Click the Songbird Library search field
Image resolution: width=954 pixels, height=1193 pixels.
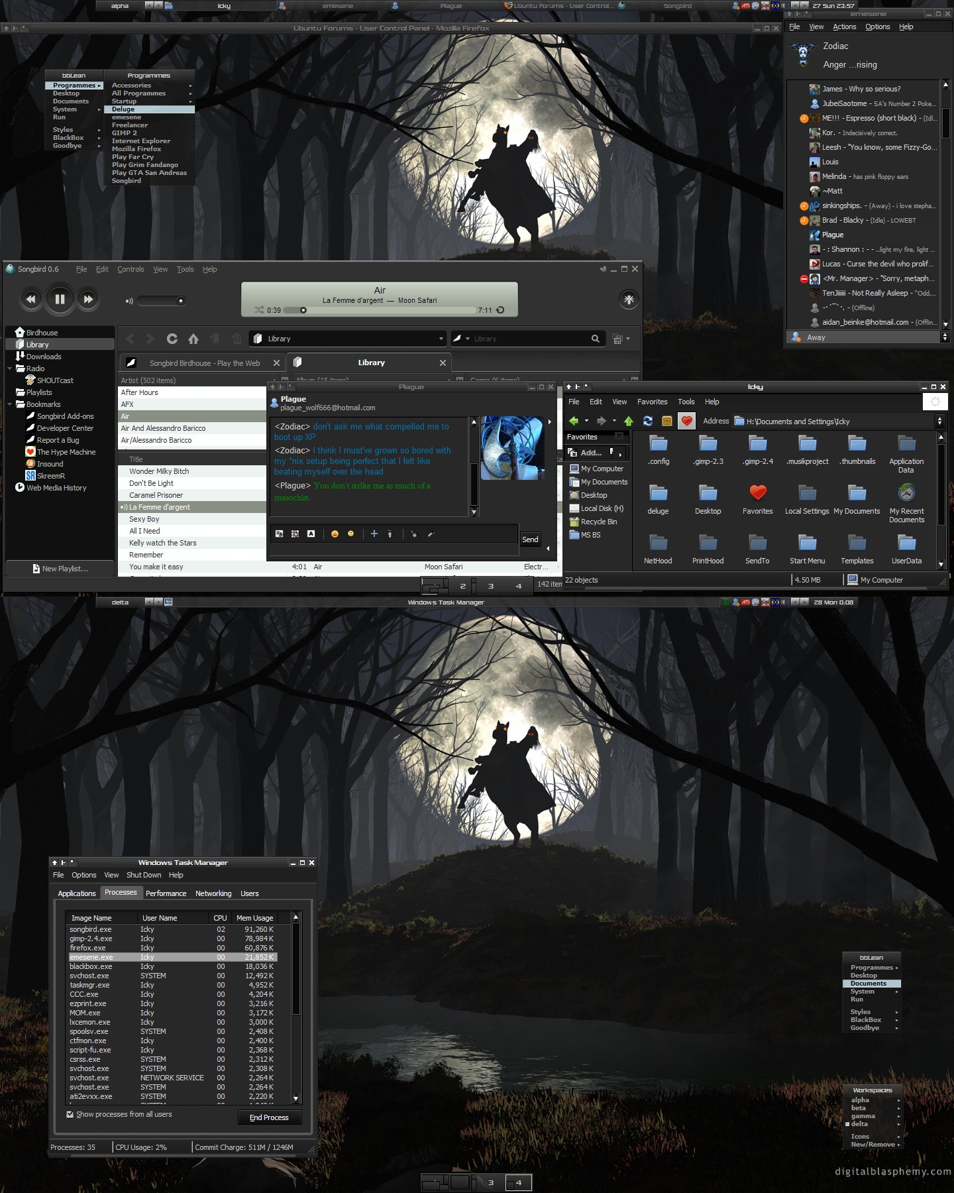click(x=530, y=339)
